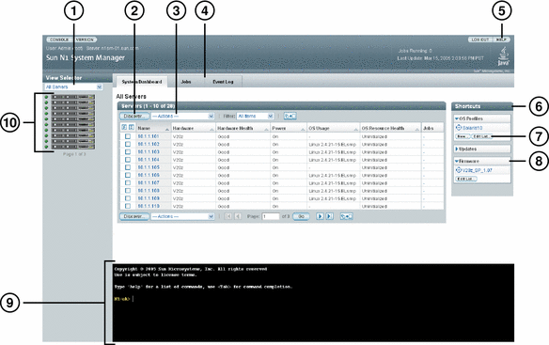Open server link 10.1.1.110
This screenshot has height=345, width=549.
(149, 206)
